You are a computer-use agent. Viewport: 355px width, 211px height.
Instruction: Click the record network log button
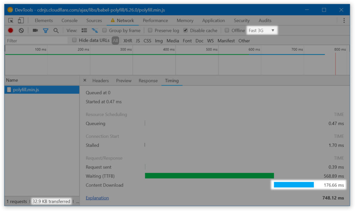click(10, 30)
